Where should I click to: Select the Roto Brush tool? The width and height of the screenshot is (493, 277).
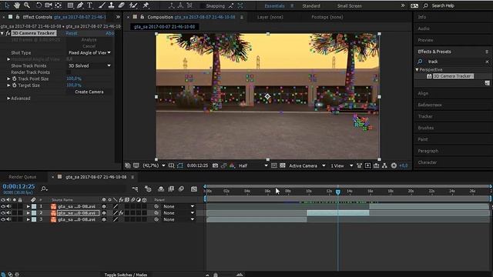coord(133,5)
